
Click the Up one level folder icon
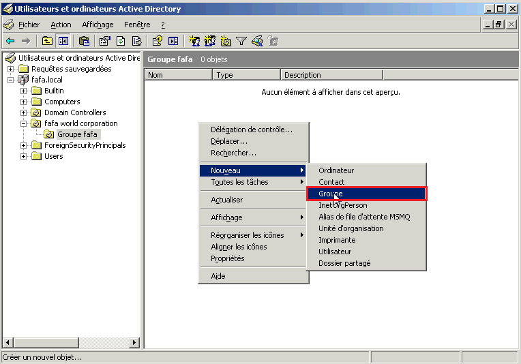[x=47, y=41]
